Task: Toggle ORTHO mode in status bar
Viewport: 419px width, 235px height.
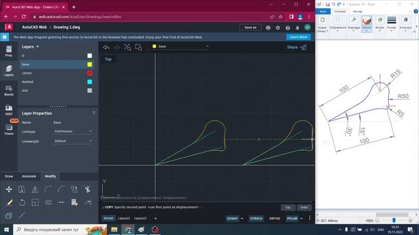Action: pyautogui.click(x=275, y=219)
